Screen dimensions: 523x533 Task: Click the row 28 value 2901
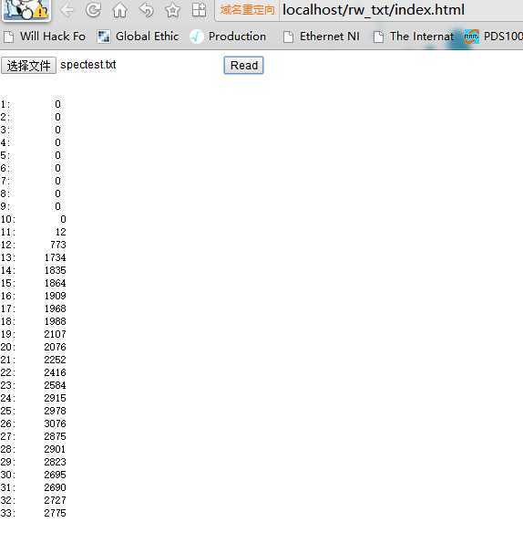click(55, 449)
